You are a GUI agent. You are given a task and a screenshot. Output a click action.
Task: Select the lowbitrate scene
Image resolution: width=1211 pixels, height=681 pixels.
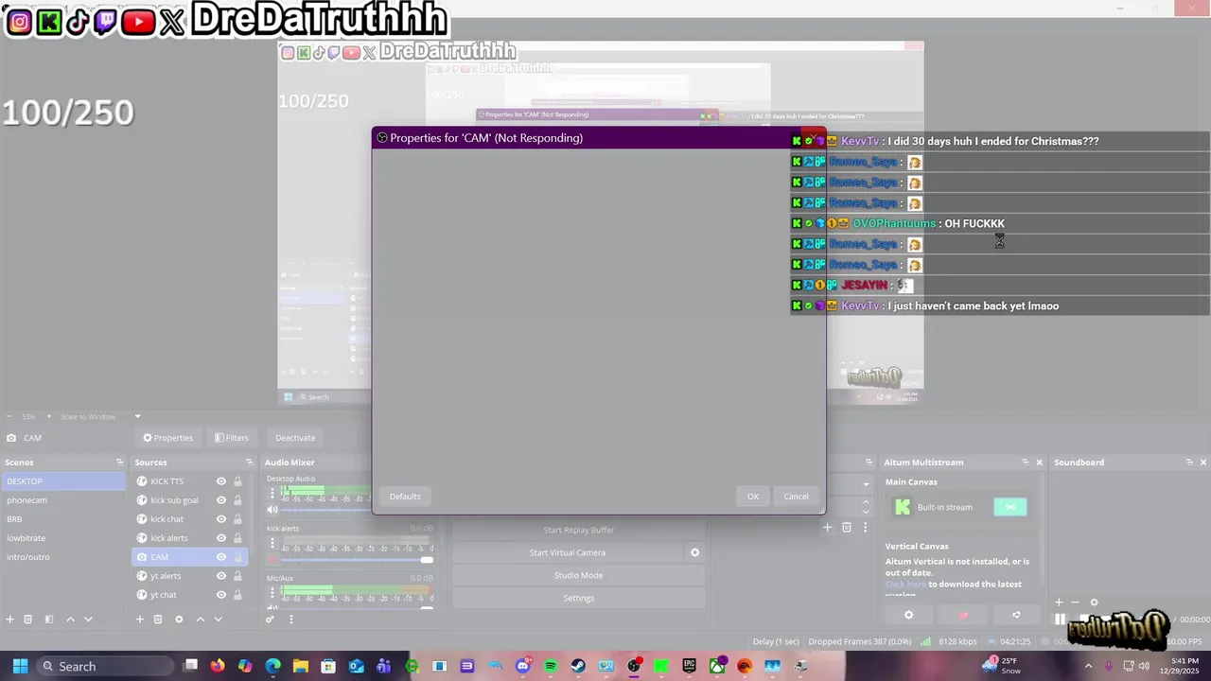[62, 538]
